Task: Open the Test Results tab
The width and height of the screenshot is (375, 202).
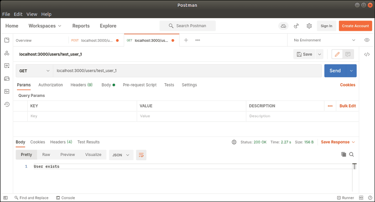Action: [89, 142]
